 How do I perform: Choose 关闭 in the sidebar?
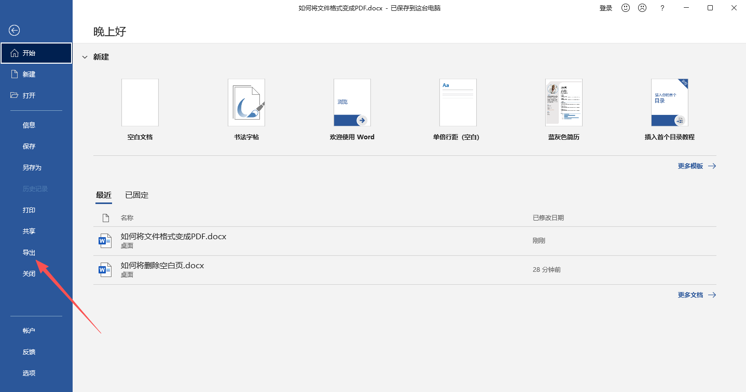[29, 274]
